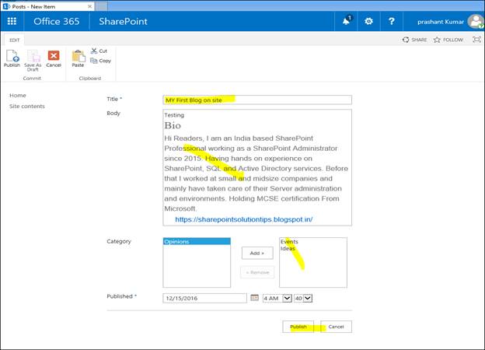Click the focus on content icon
The height and width of the screenshot is (350, 485).
coord(476,40)
